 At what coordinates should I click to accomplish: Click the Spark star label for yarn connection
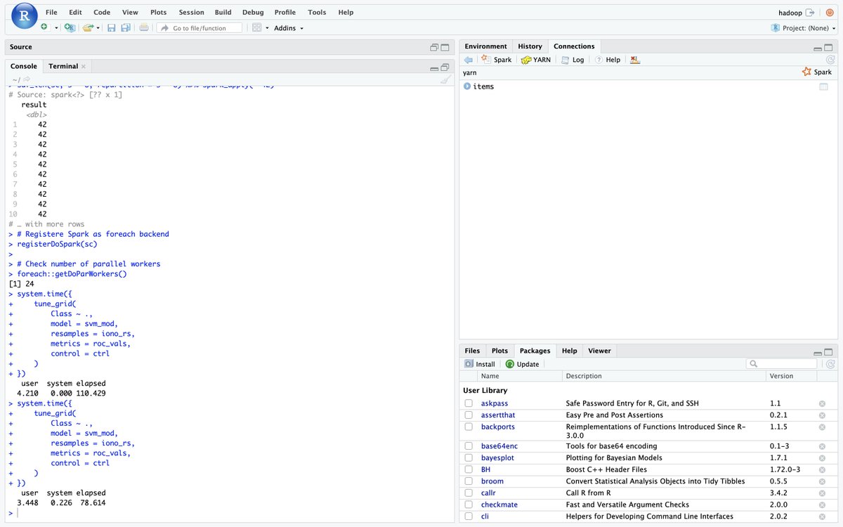click(817, 72)
